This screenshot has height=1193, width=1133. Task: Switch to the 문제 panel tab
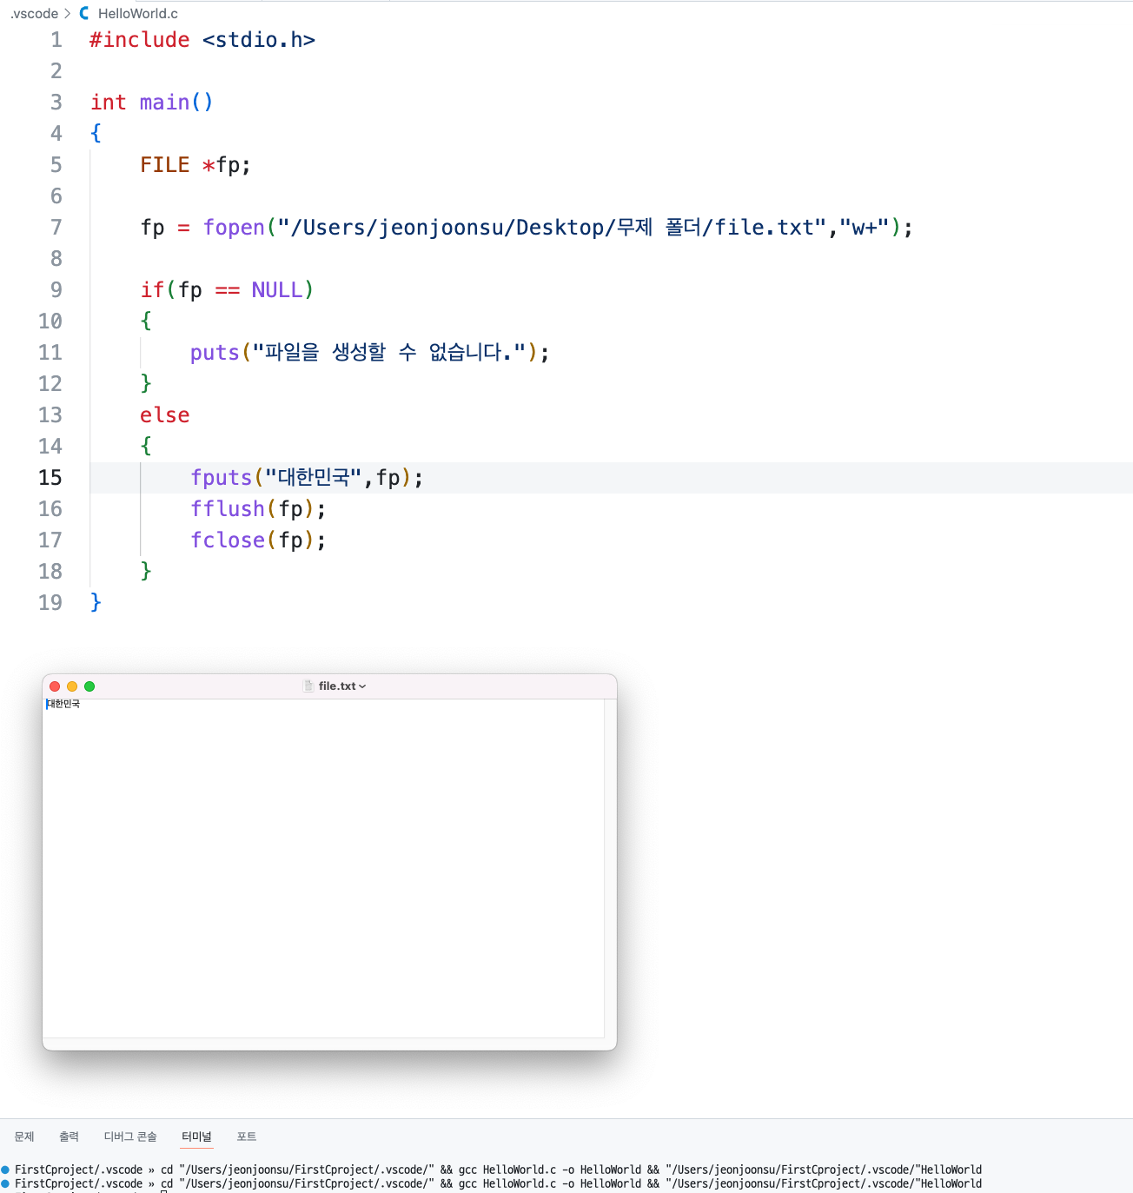(24, 1137)
